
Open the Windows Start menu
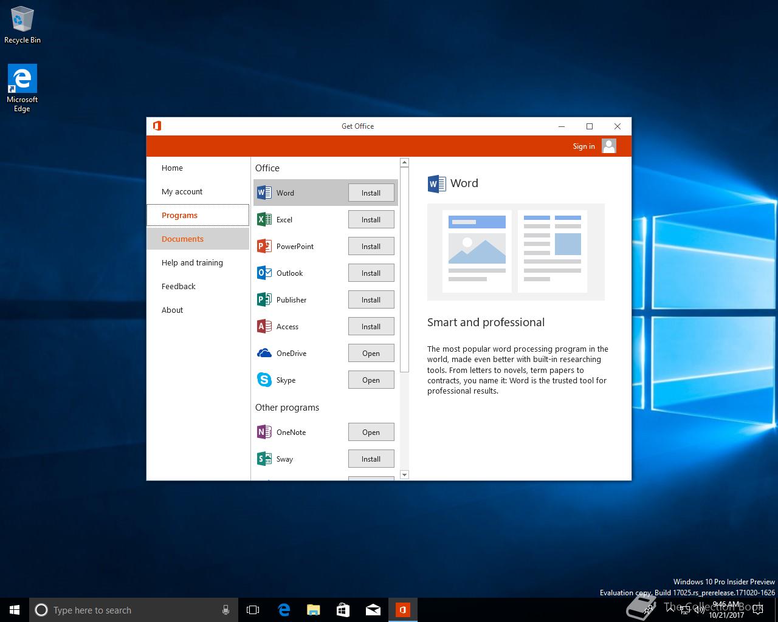click(15, 610)
